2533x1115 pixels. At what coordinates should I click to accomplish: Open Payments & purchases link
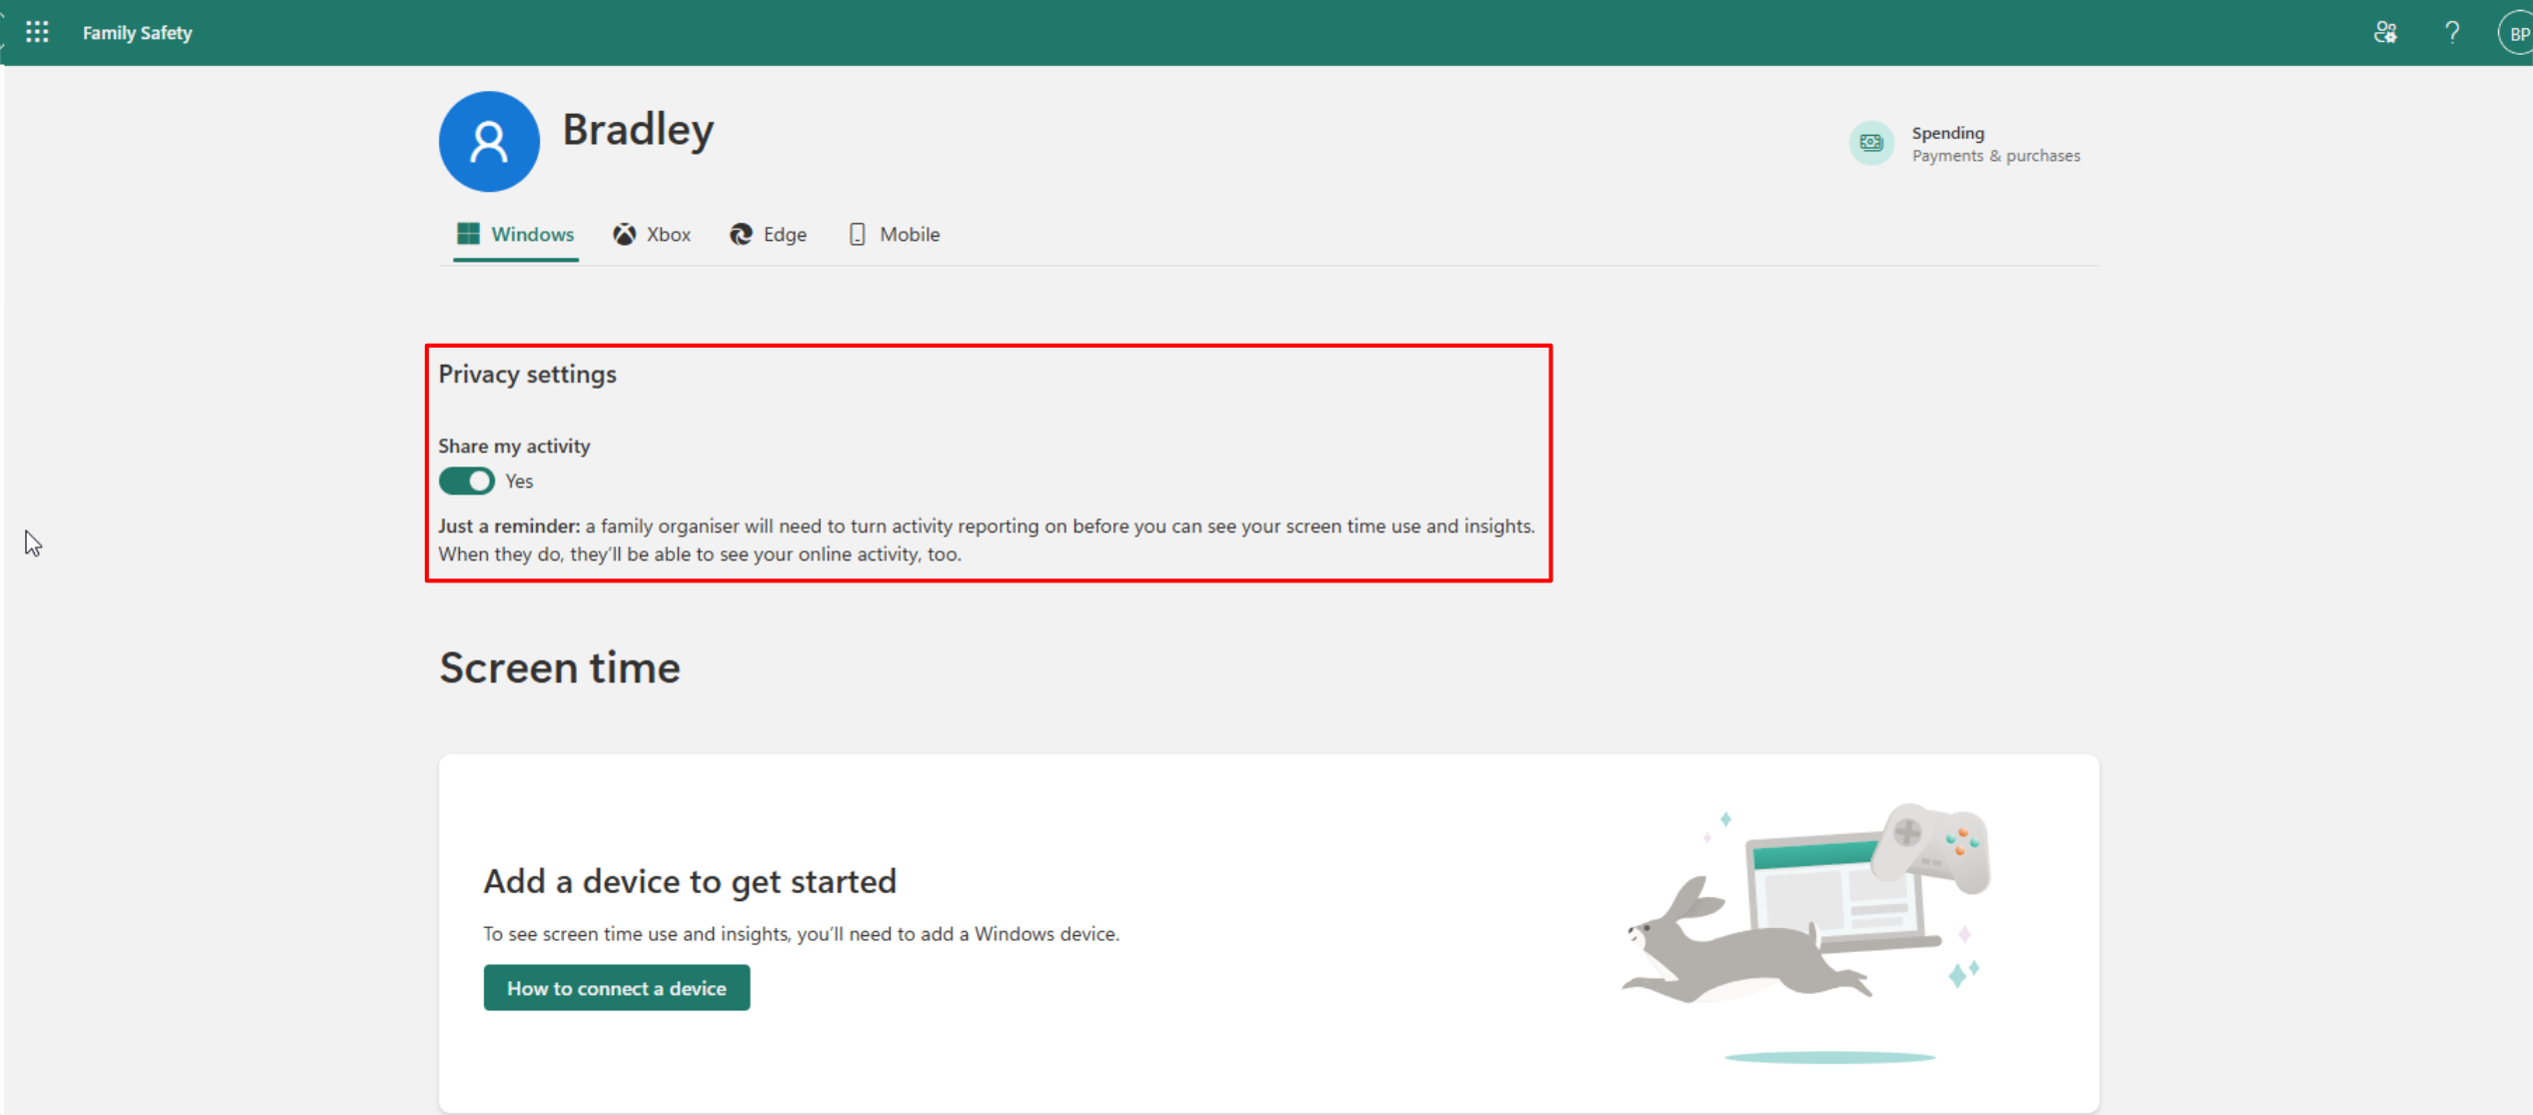point(1995,156)
